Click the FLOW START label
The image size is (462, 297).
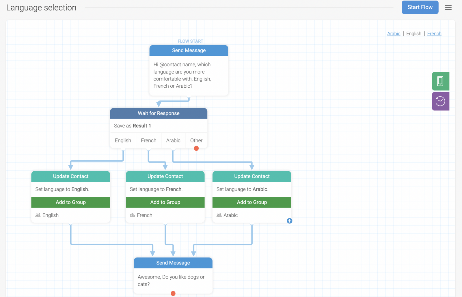point(190,41)
